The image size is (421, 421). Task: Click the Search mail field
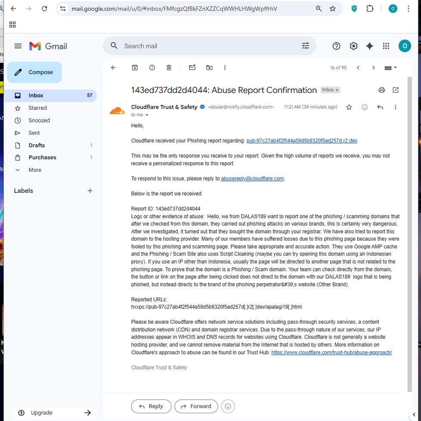click(x=210, y=46)
